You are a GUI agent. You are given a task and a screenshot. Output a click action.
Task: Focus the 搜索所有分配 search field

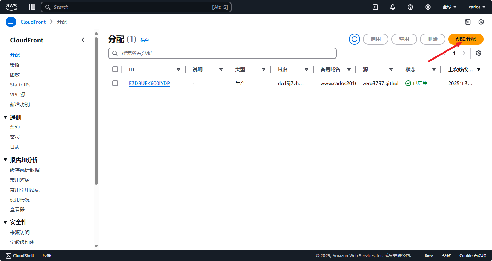(222, 53)
